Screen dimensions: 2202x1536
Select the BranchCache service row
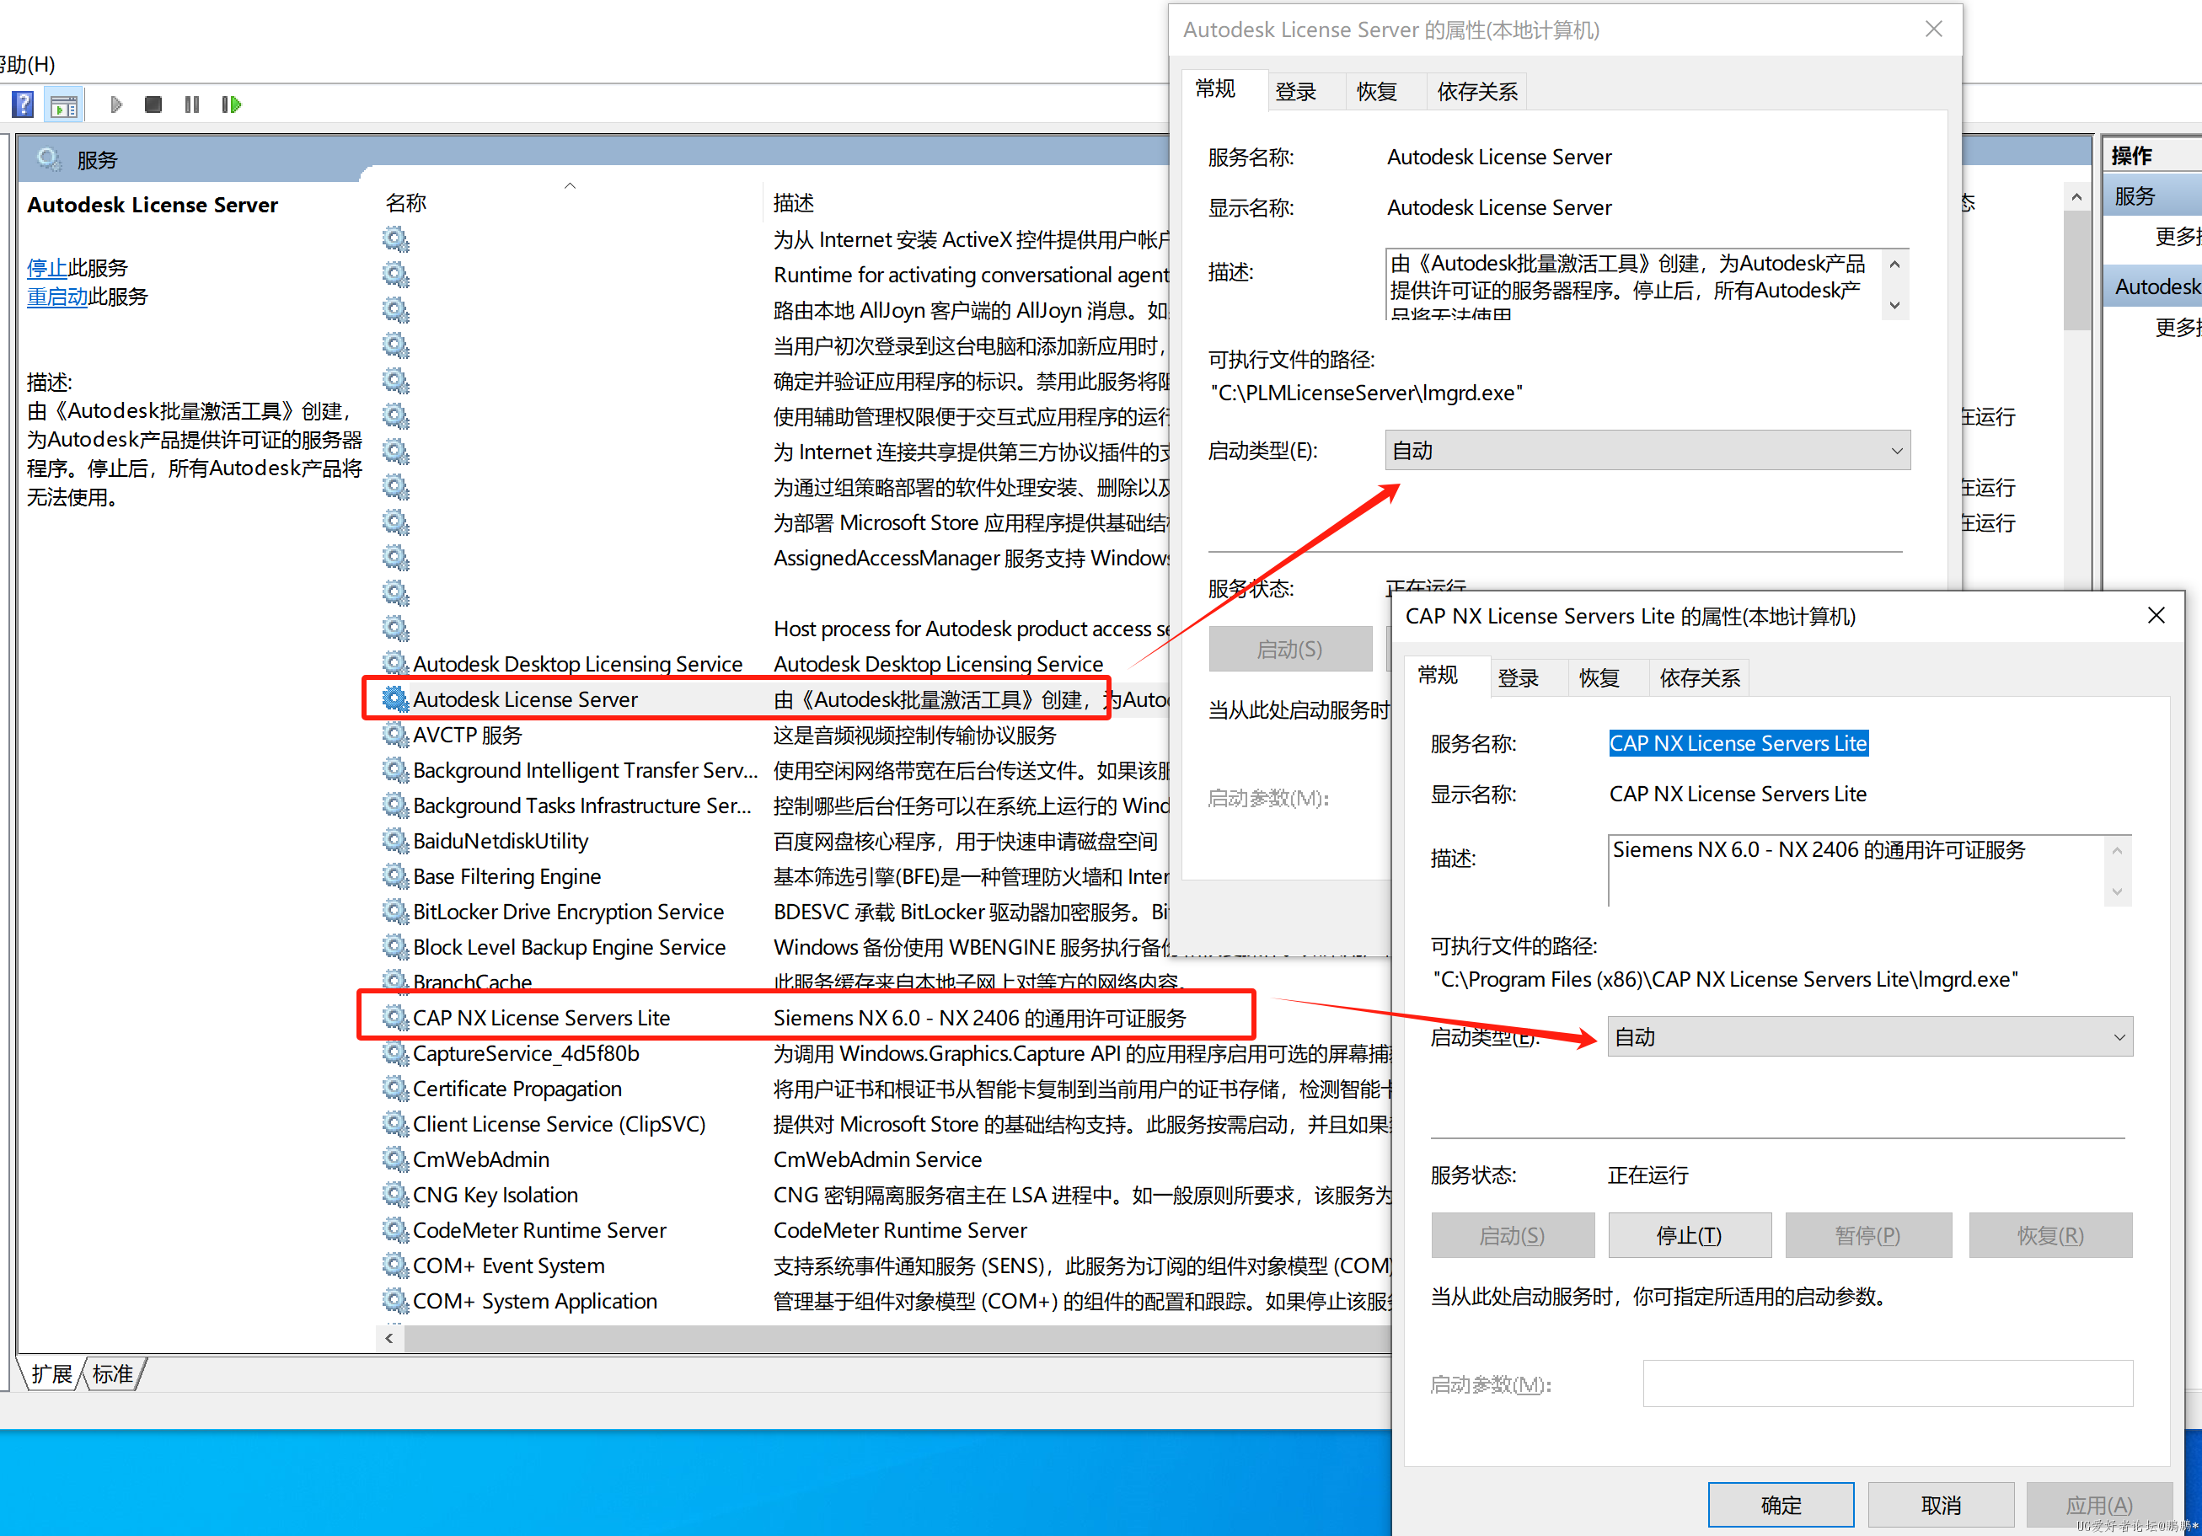click(x=472, y=982)
